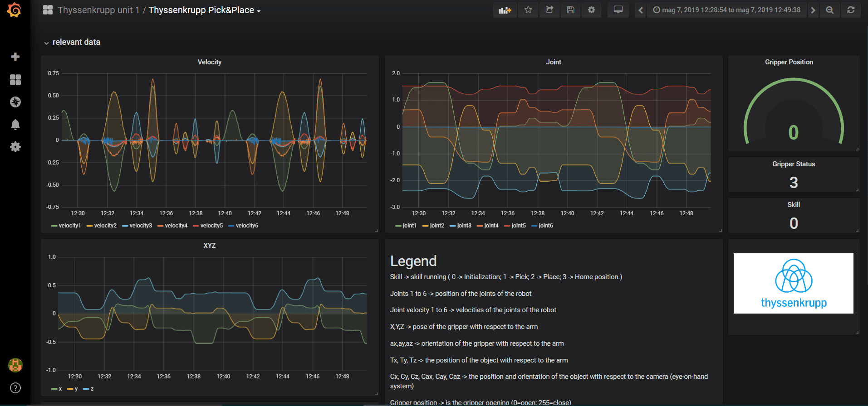The height and width of the screenshot is (406, 868).
Task: Open the Thyssenkrupp unit 1 folder link
Action: (98, 10)
